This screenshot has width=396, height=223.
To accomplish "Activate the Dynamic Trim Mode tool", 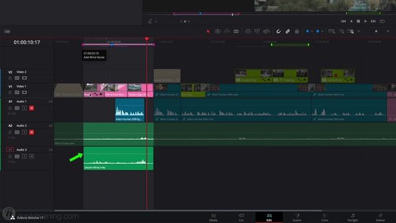I will pyautogui.click(x=227, y=32).
